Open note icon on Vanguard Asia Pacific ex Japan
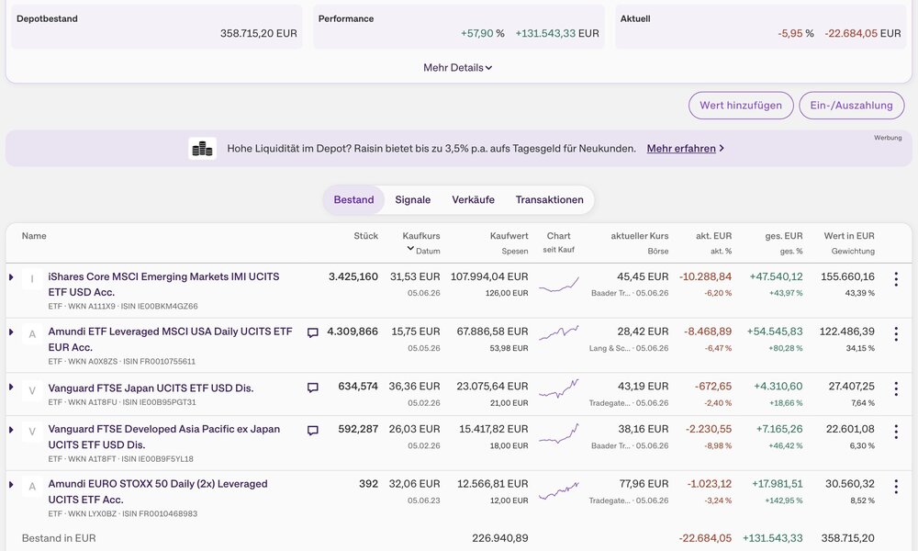 pos(313,431)
